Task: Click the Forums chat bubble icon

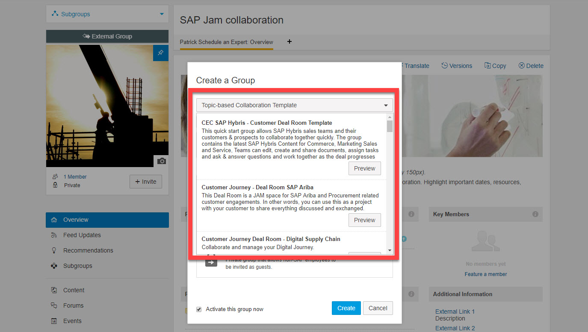Action: click(x=54, y=306)
